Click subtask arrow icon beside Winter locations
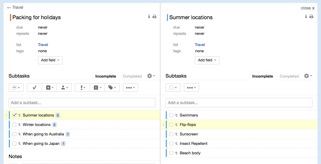 point(20,125)
